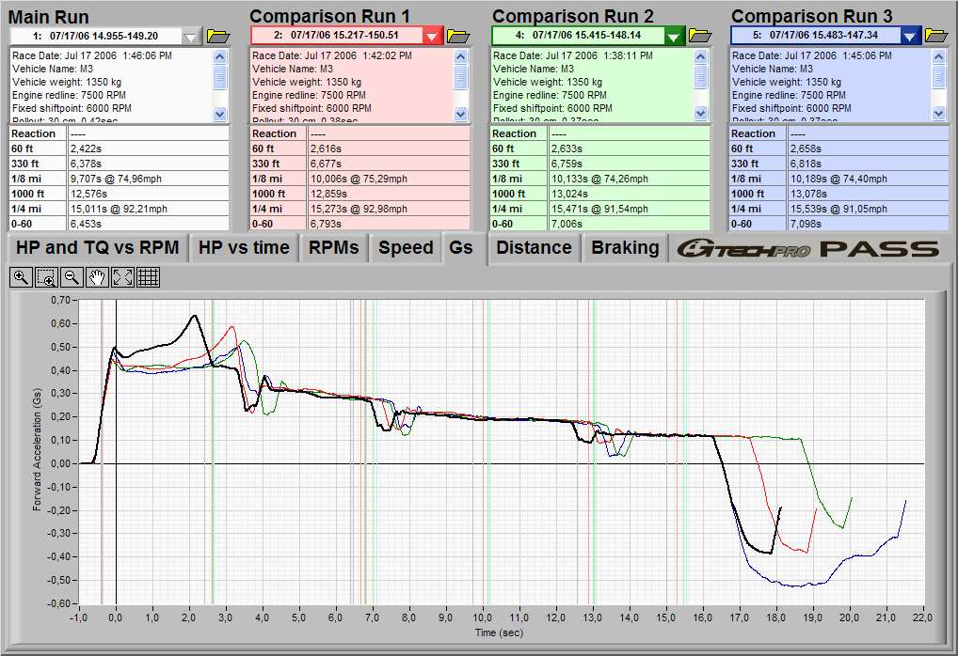Show the Distance tab
958x656 pixels.
(534, 248)
